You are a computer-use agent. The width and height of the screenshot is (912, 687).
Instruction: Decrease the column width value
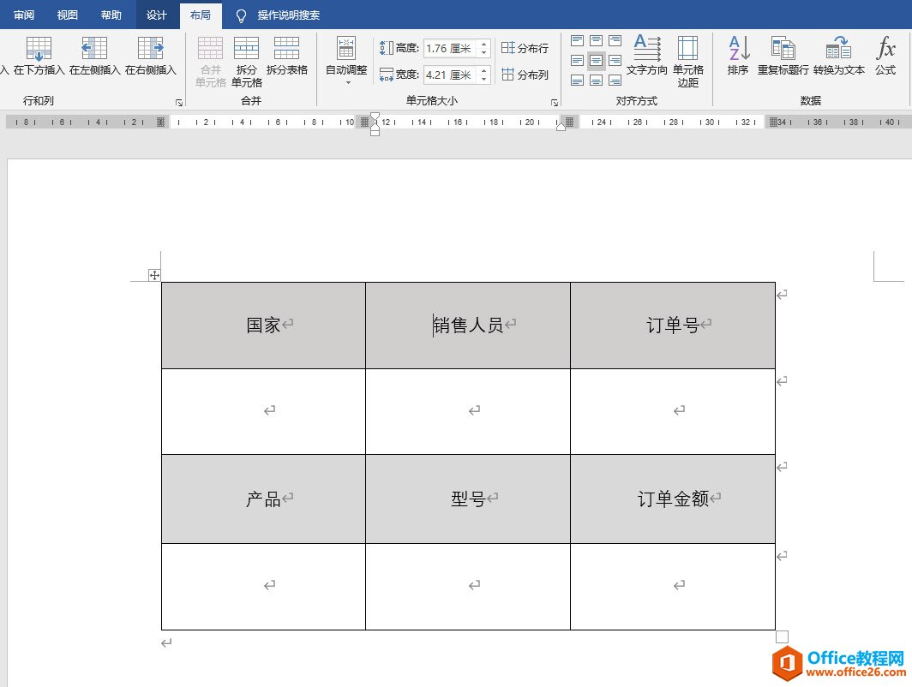point(484,79)
